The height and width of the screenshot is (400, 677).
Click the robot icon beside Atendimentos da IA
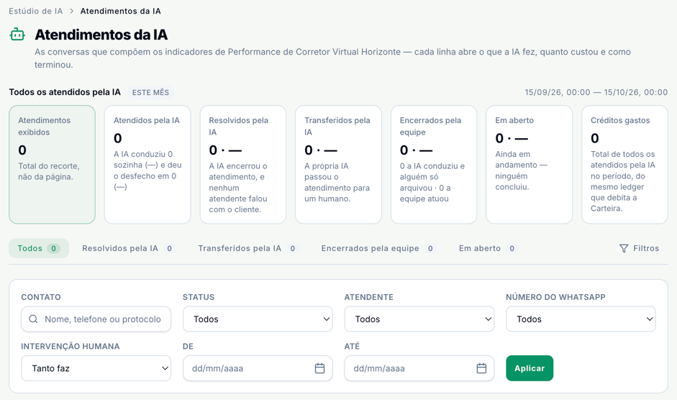click(x=17, y=35)
